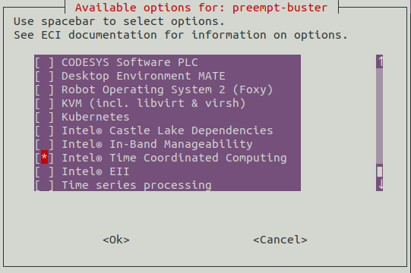Check the Intel In-Band Manageability box
The width and height of the screenshot is (411, 273).
[x=44, y=144]
